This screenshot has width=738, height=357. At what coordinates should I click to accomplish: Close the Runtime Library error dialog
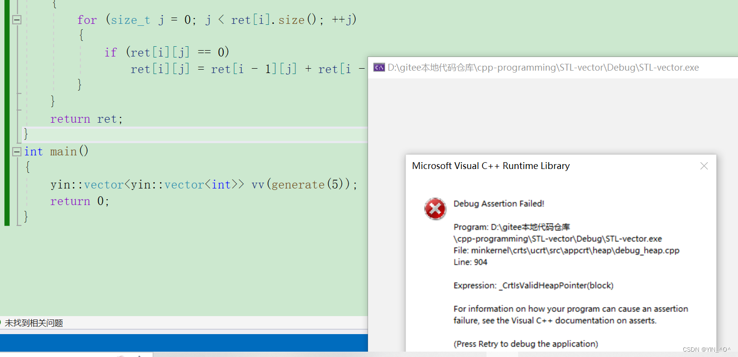point(704,166)
